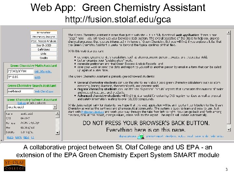234x175 pixels.
Task: Open the Search GCES tab
Action: pyautogui.click(x=44, y=45)
